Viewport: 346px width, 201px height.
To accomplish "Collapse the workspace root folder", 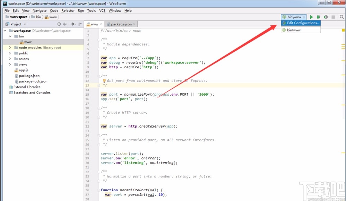I will [x=5, y=30].
